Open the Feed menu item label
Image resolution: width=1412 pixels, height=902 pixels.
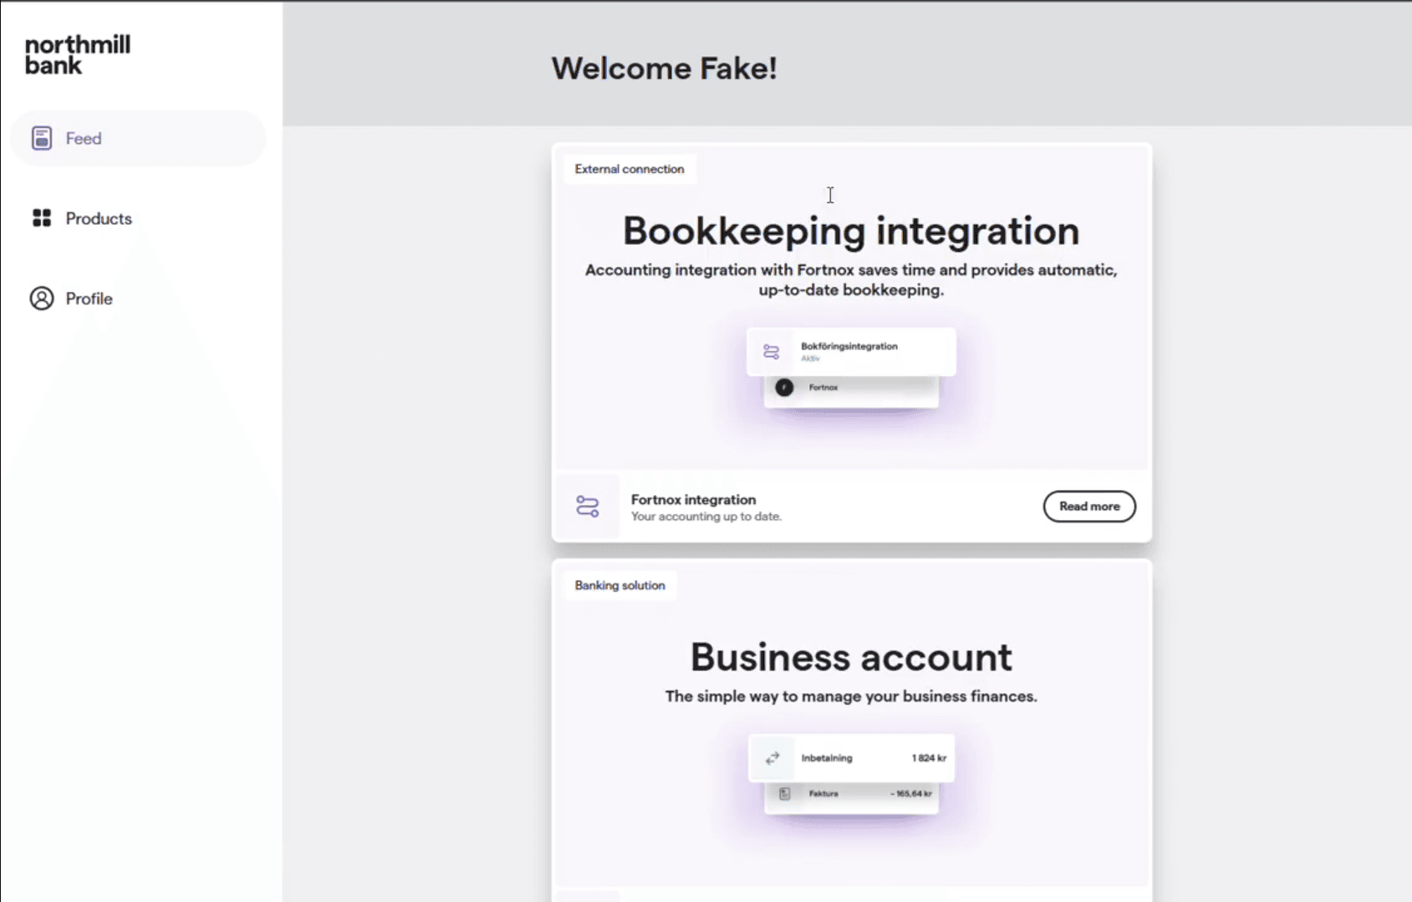click(x=84, y=139)
